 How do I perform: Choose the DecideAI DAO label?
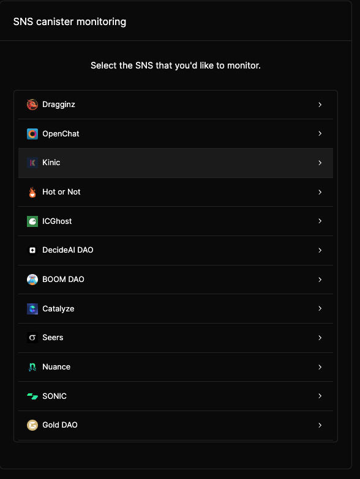coord(67,250)
